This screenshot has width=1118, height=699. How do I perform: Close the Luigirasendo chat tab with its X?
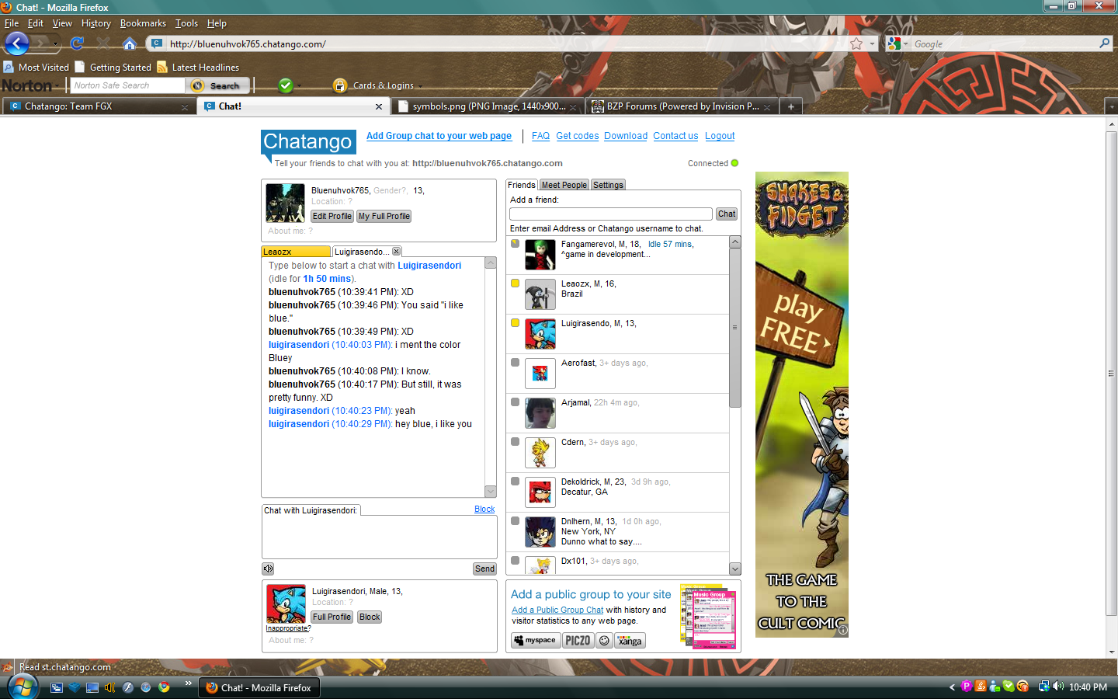click(x=397, y=252)
